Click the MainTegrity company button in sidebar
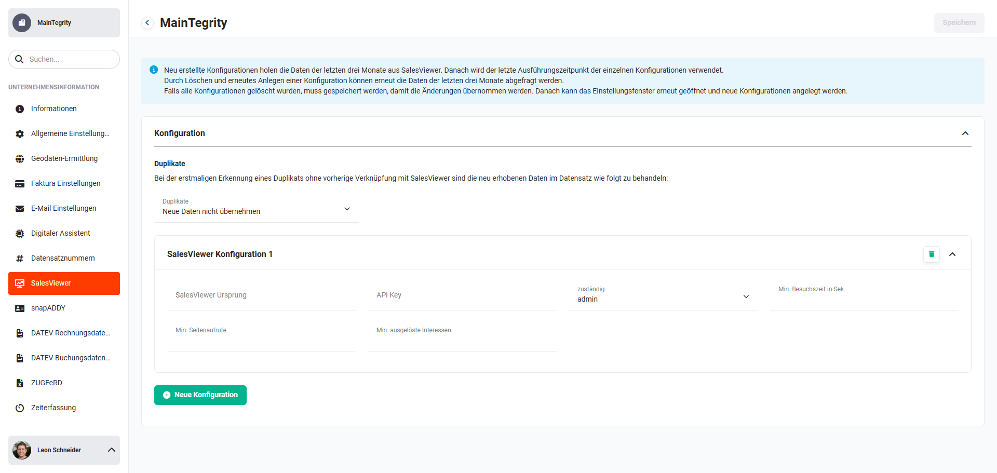Image resolution: width=997 pixels, height=473 pixels. click(x=64, y=23)
